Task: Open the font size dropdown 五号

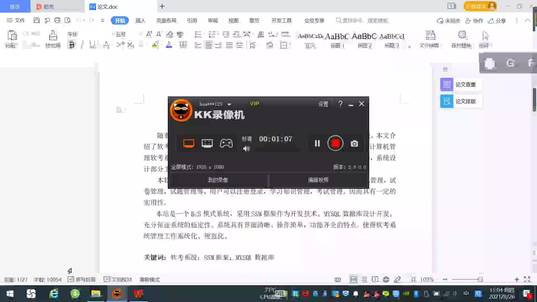Action: coord(121,34)
